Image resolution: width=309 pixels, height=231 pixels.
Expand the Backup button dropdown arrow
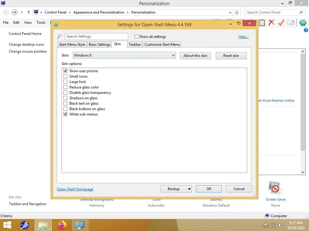[189, 189]
